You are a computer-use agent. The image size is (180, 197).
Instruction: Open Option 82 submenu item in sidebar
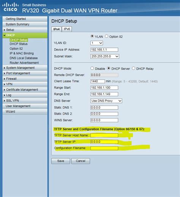point(16,48)
